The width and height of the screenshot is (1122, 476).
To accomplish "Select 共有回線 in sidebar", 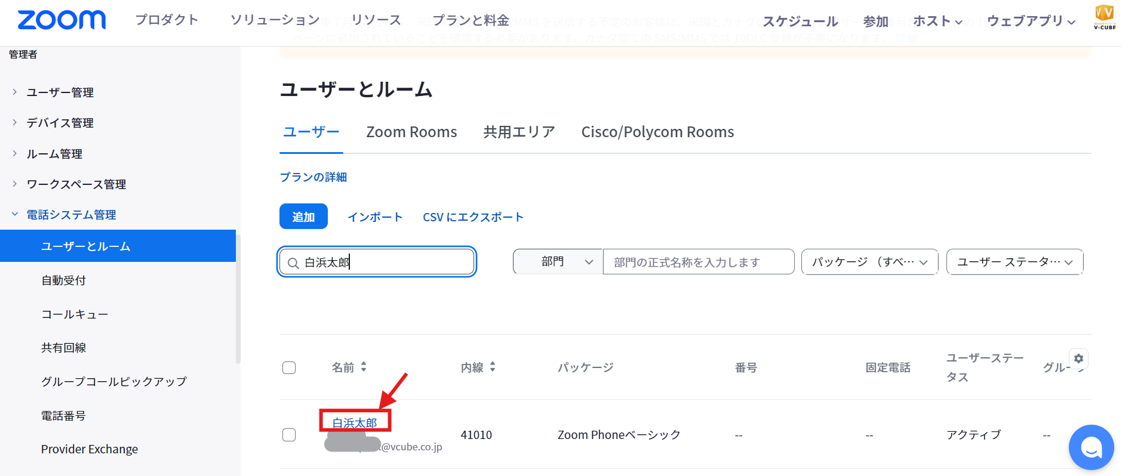I will coord(64,347).
